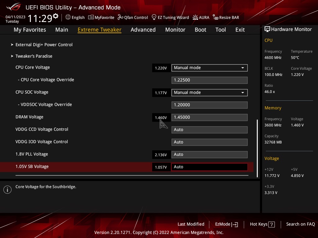The image size is (318, 238).
Task: Click the Hot Keys question mark icon
Action: (271, 224)
